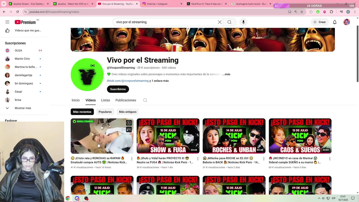Open Martin Cirio subscription
The image size is (359, 202).
tap(24, 59)
